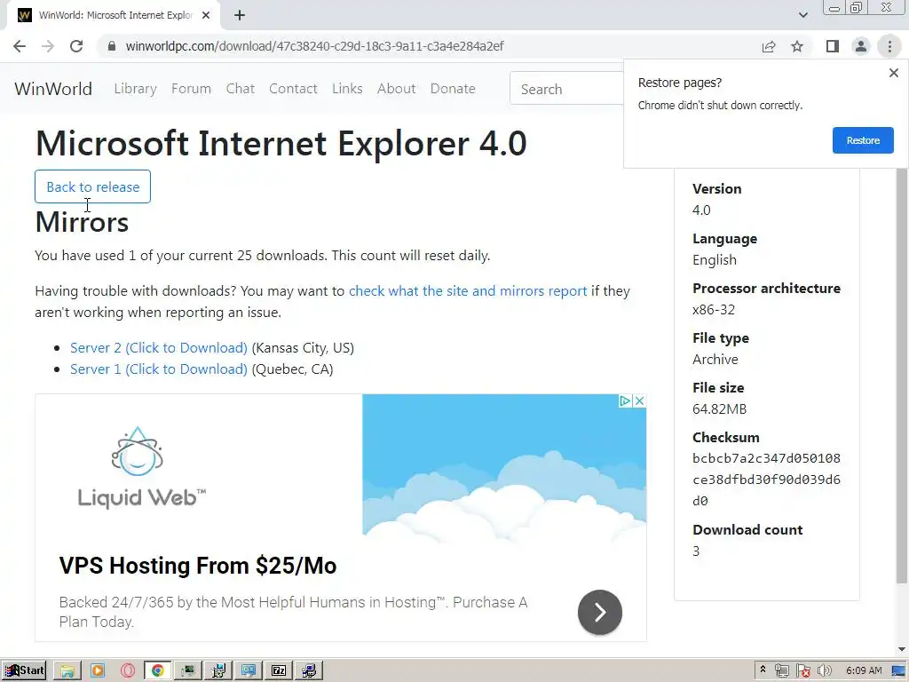Click the taskbar icon left of 7-Zip
This screenshot has height=682, width=909.
coord(249,671)
